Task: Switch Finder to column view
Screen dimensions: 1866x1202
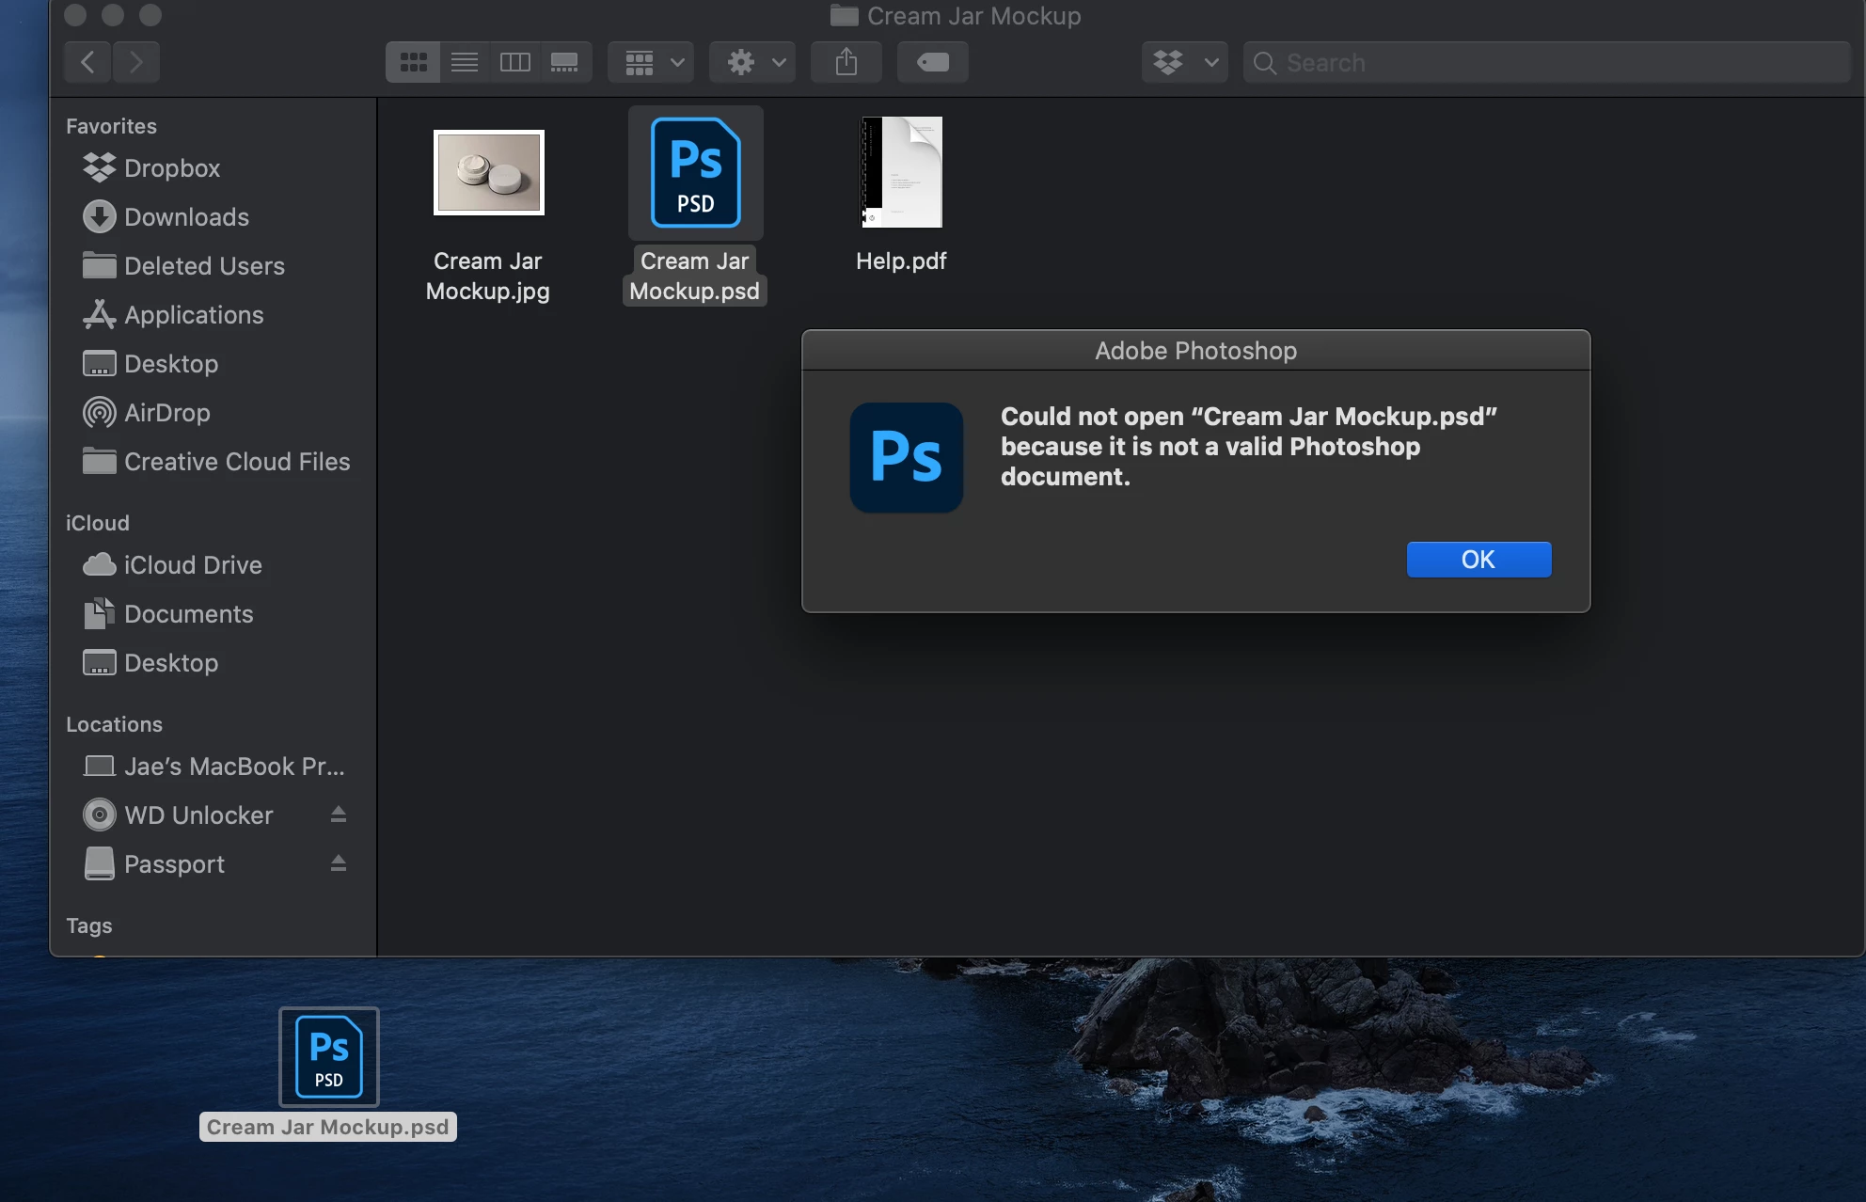Action: point(514,62)
